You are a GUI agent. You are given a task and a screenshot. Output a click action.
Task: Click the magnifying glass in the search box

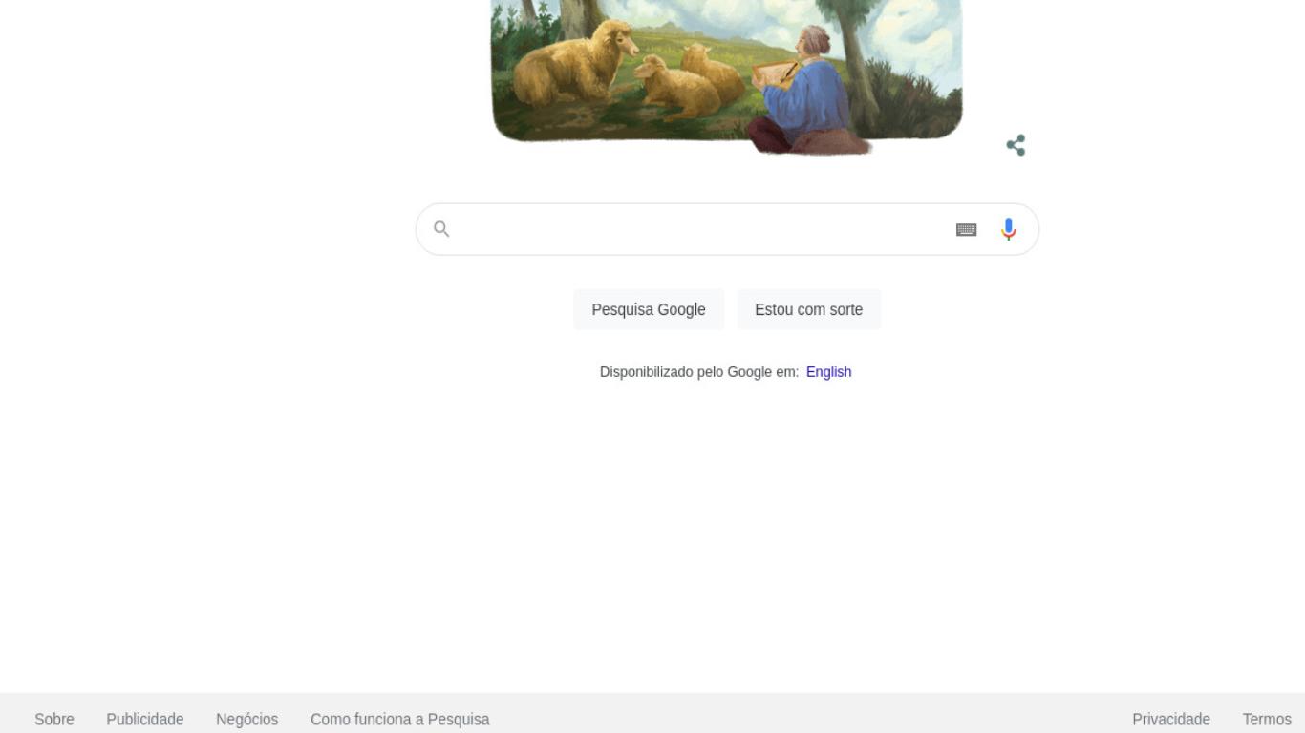[441, 229]
